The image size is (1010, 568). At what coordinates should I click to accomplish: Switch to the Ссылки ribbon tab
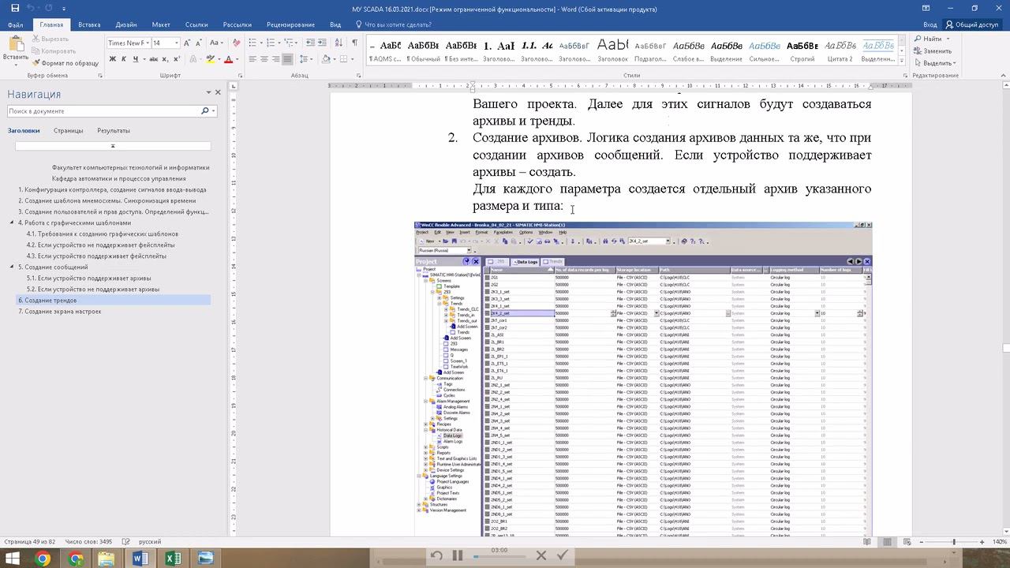tap(196, 24)
